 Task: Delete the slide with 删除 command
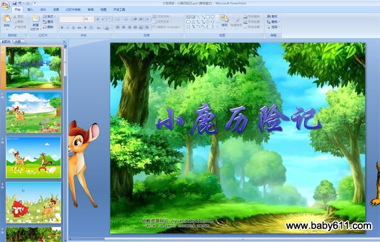(48, 27)
